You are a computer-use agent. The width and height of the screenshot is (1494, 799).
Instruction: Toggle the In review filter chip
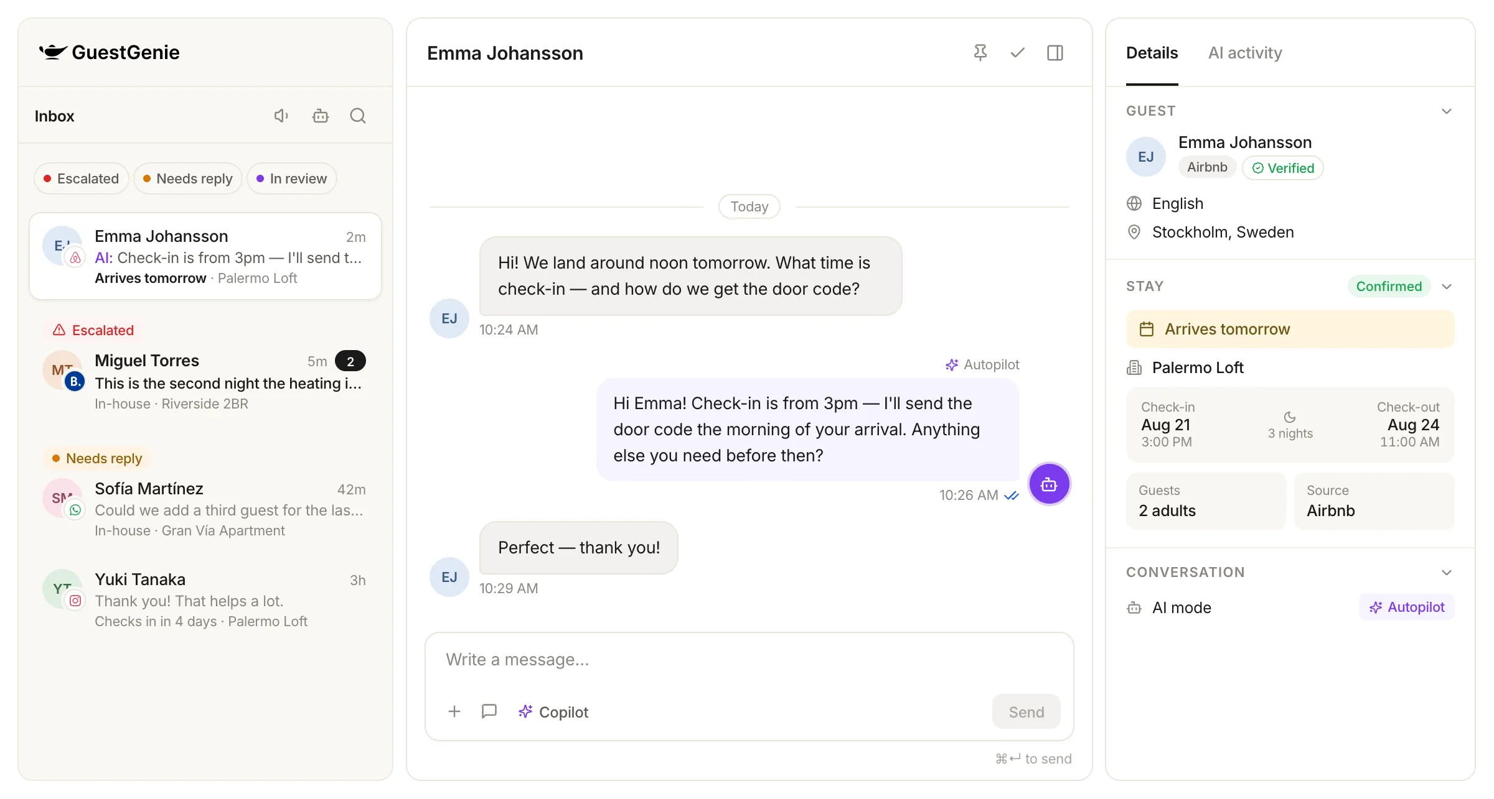coord(292,178)
